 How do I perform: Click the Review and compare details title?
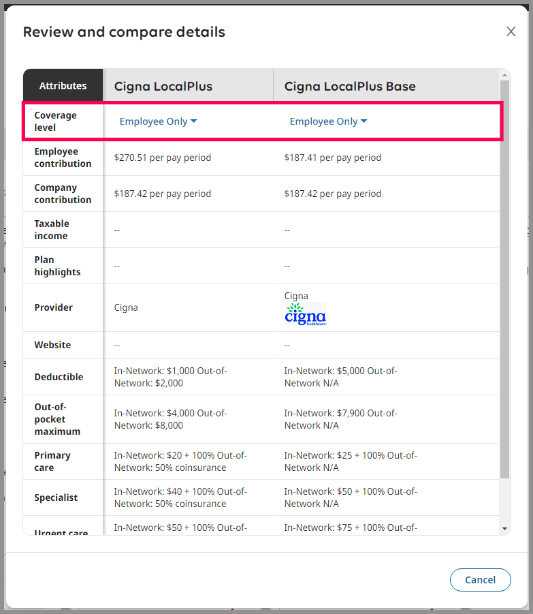[x=124, y=32]
